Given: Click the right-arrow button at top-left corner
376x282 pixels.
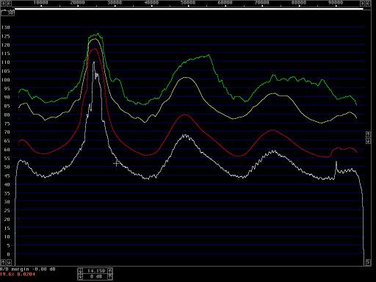Looking at the screenshot, I should click(3, 4).
